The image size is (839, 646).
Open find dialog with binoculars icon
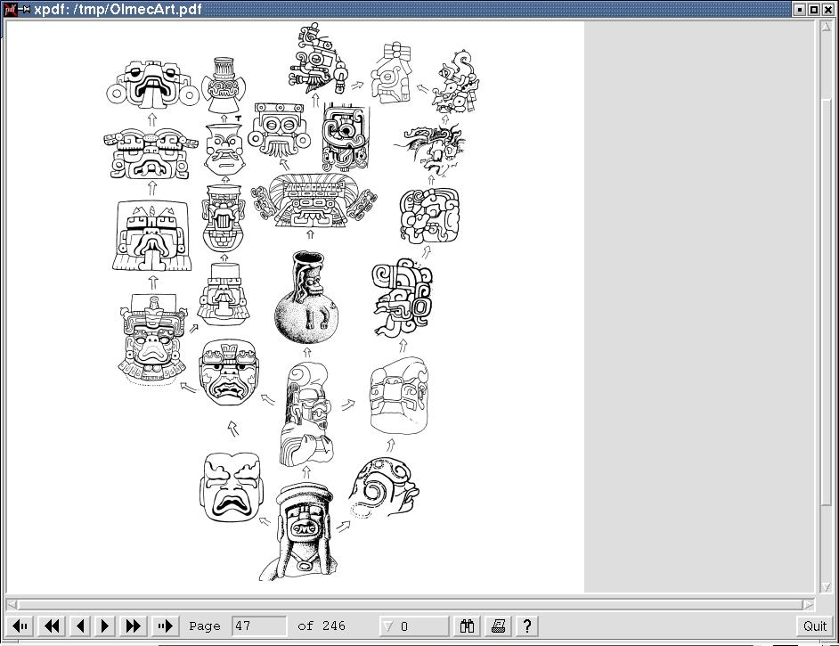pos(467,626)
